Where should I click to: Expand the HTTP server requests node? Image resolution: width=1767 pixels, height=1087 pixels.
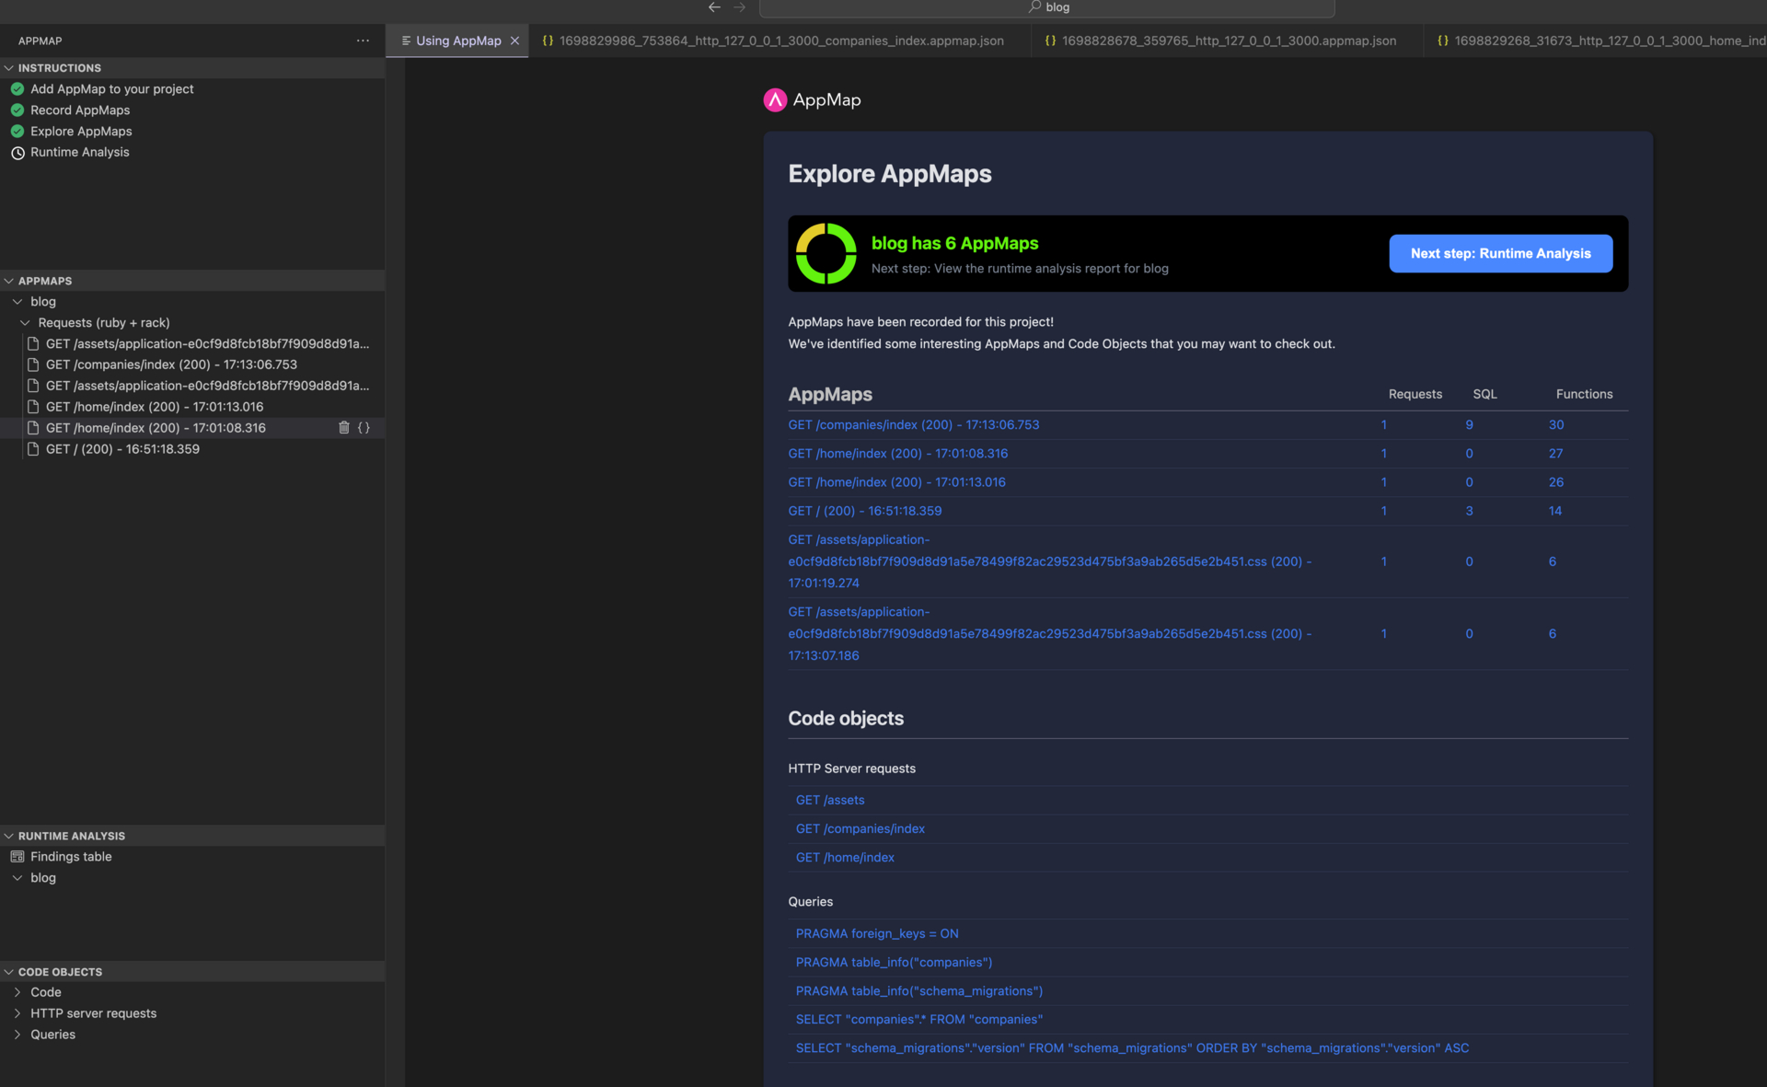click(17, 1013)
